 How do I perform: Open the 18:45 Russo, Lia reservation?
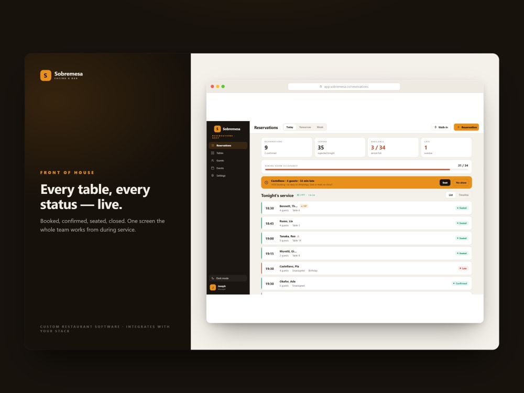[366, 223]
